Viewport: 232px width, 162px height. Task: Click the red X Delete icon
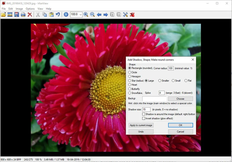(30, 15)
